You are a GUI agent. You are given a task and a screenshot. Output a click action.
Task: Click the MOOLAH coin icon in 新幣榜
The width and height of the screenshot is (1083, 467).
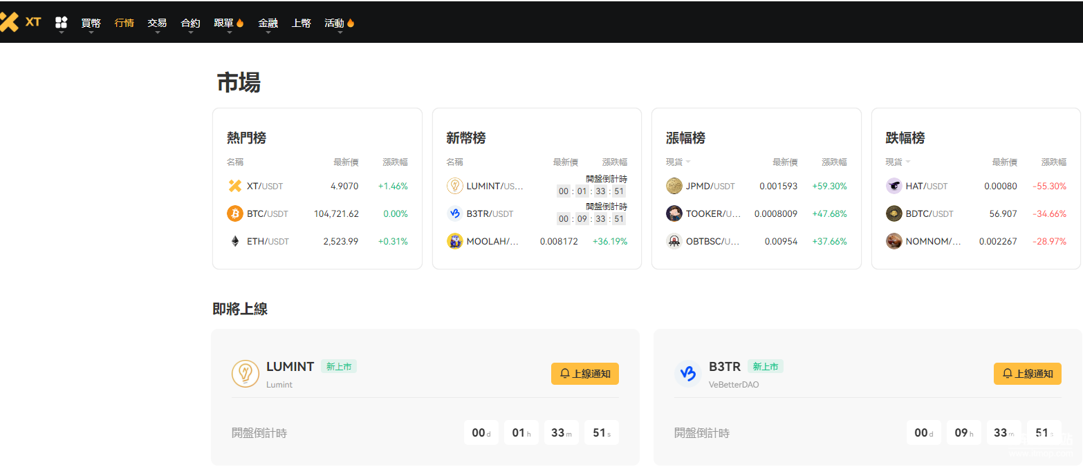(x=454, y=241)
